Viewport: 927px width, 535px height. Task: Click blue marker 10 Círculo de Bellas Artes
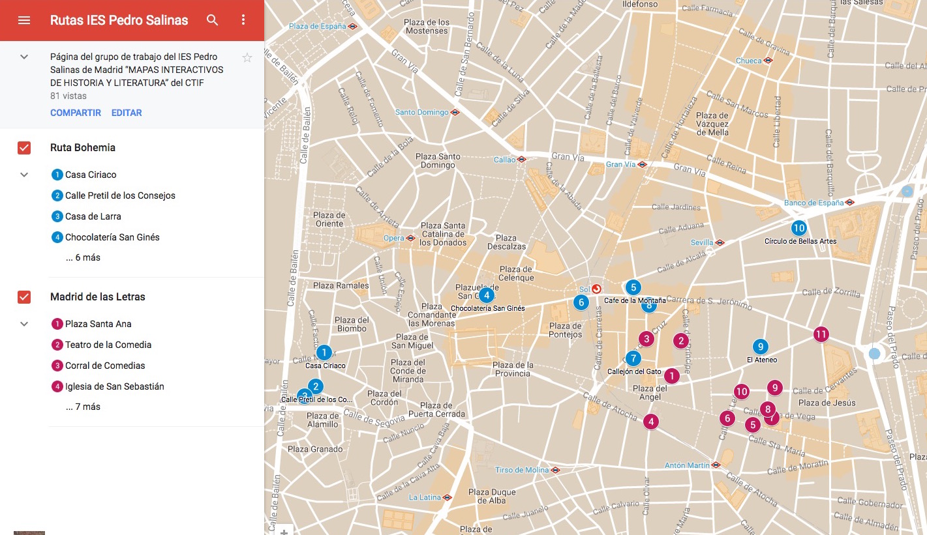[799, 228]
